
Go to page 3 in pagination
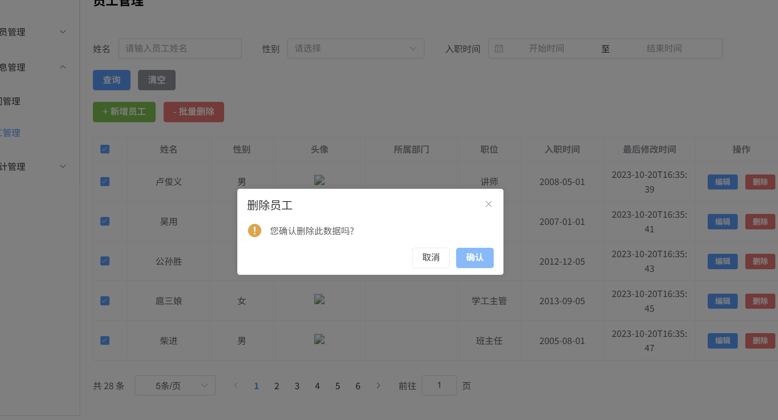pyautogui.click(x=297, y=386)
